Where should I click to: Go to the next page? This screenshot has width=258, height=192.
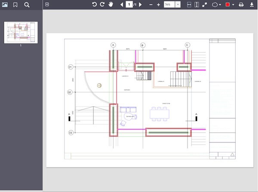141,5
